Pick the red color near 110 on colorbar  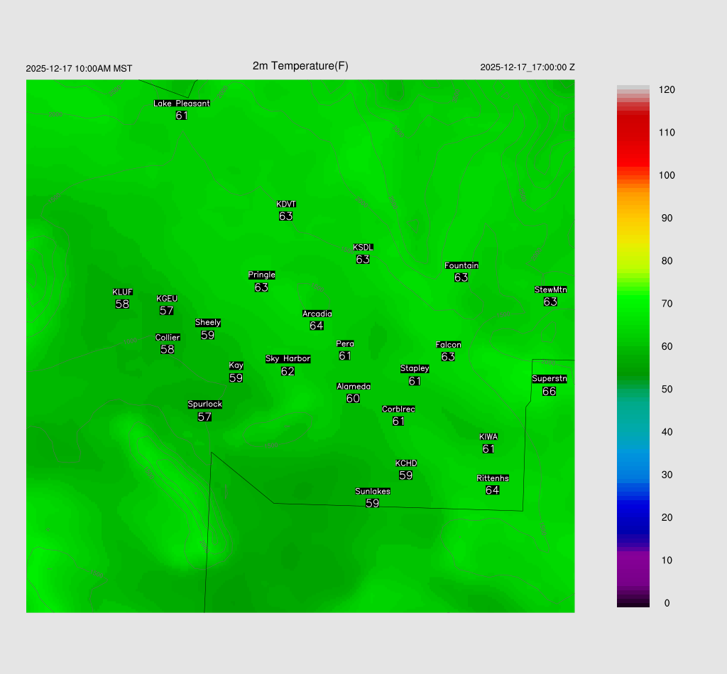click(x=633, y=133)
